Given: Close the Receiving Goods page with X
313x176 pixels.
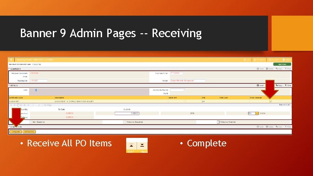Looking at the screenshot, I should pyautogui.click(x=11, y=60).
